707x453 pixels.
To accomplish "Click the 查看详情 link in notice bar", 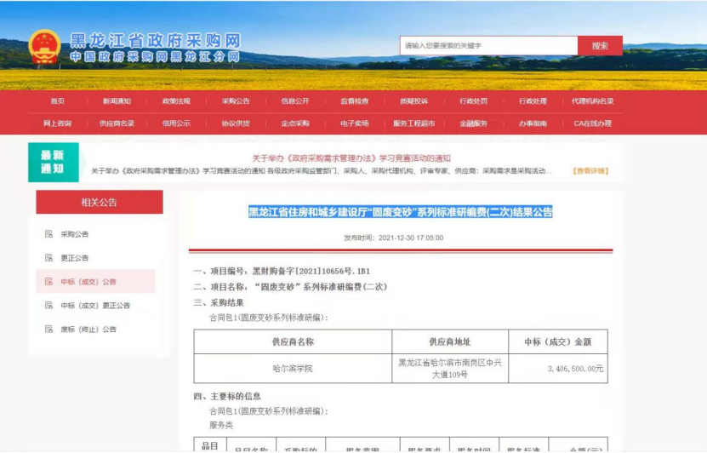I will [x=590, y=171].
